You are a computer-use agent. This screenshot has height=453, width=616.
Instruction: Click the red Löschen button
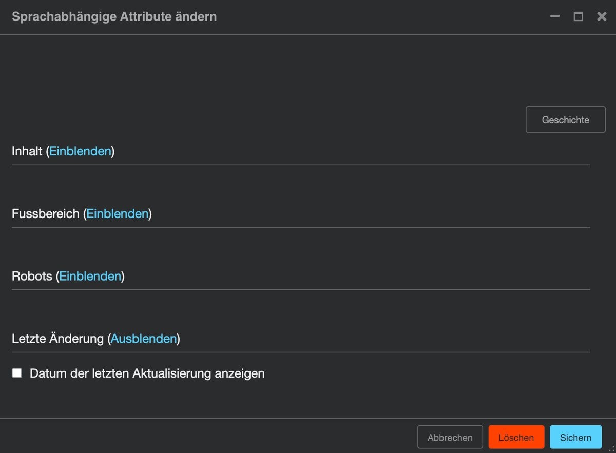tap(516, 438)
